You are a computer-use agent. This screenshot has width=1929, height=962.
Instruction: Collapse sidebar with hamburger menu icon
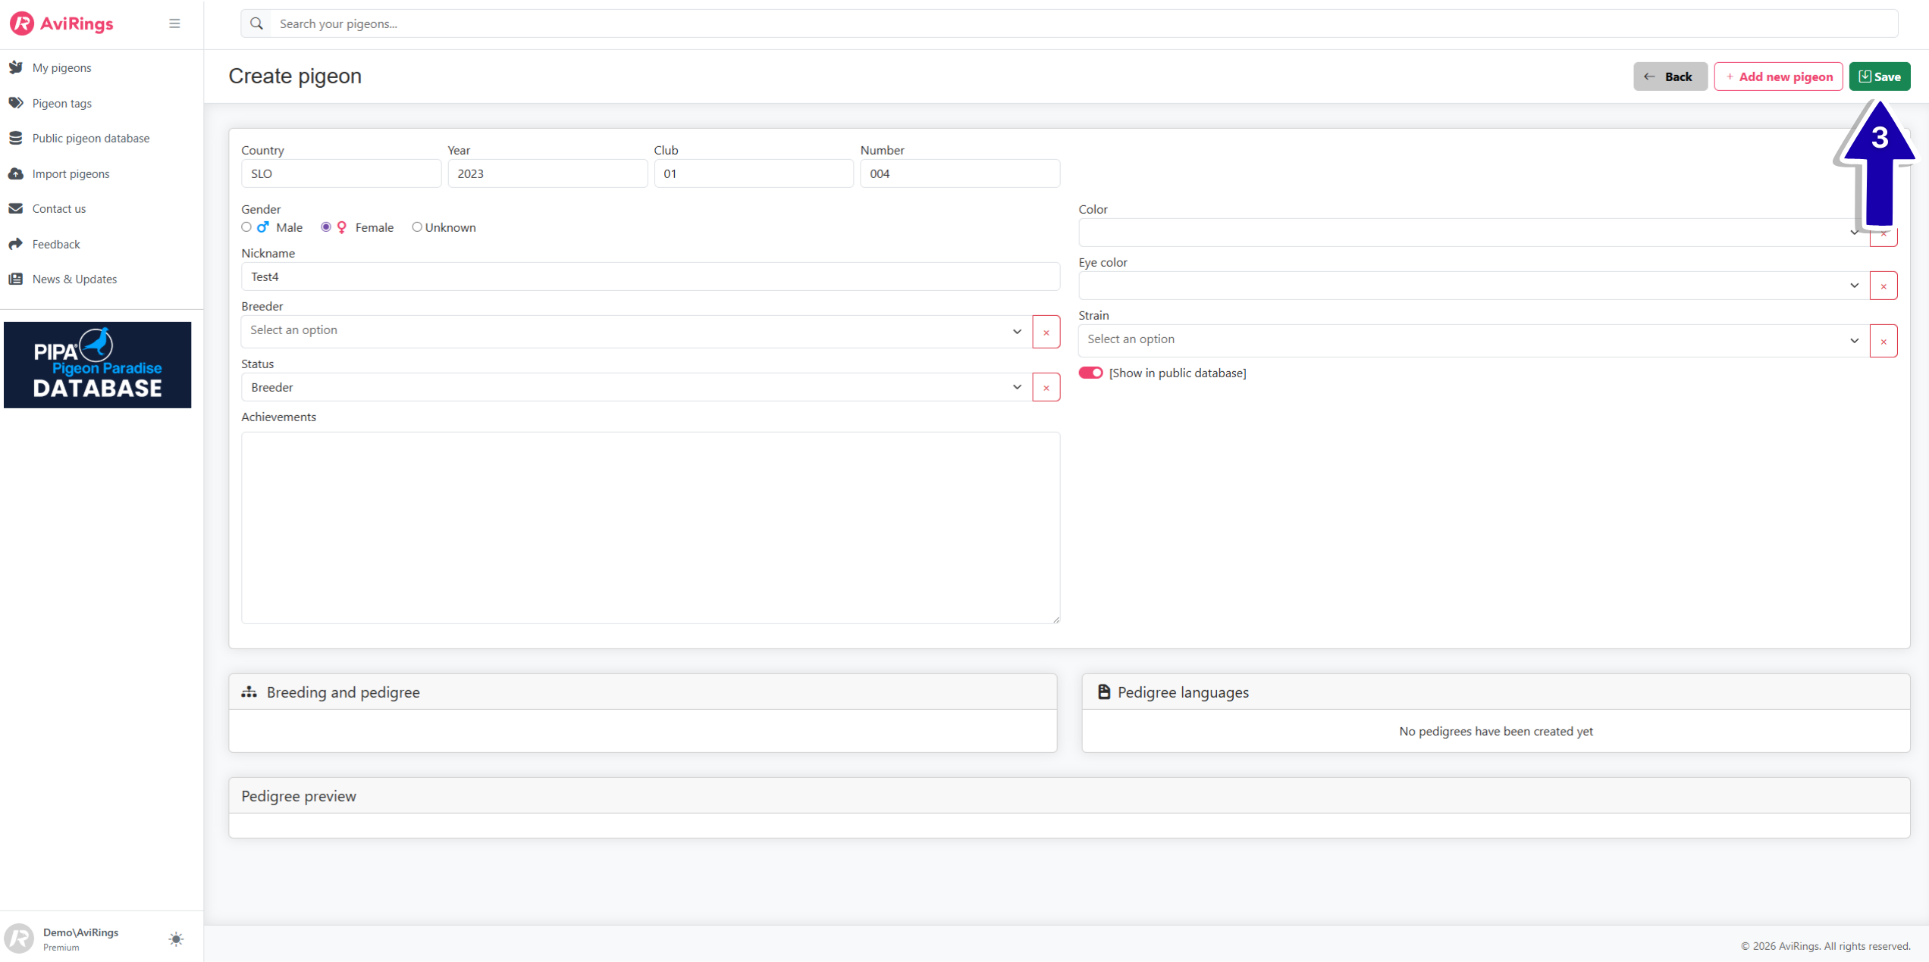click(x=174, y=23)
